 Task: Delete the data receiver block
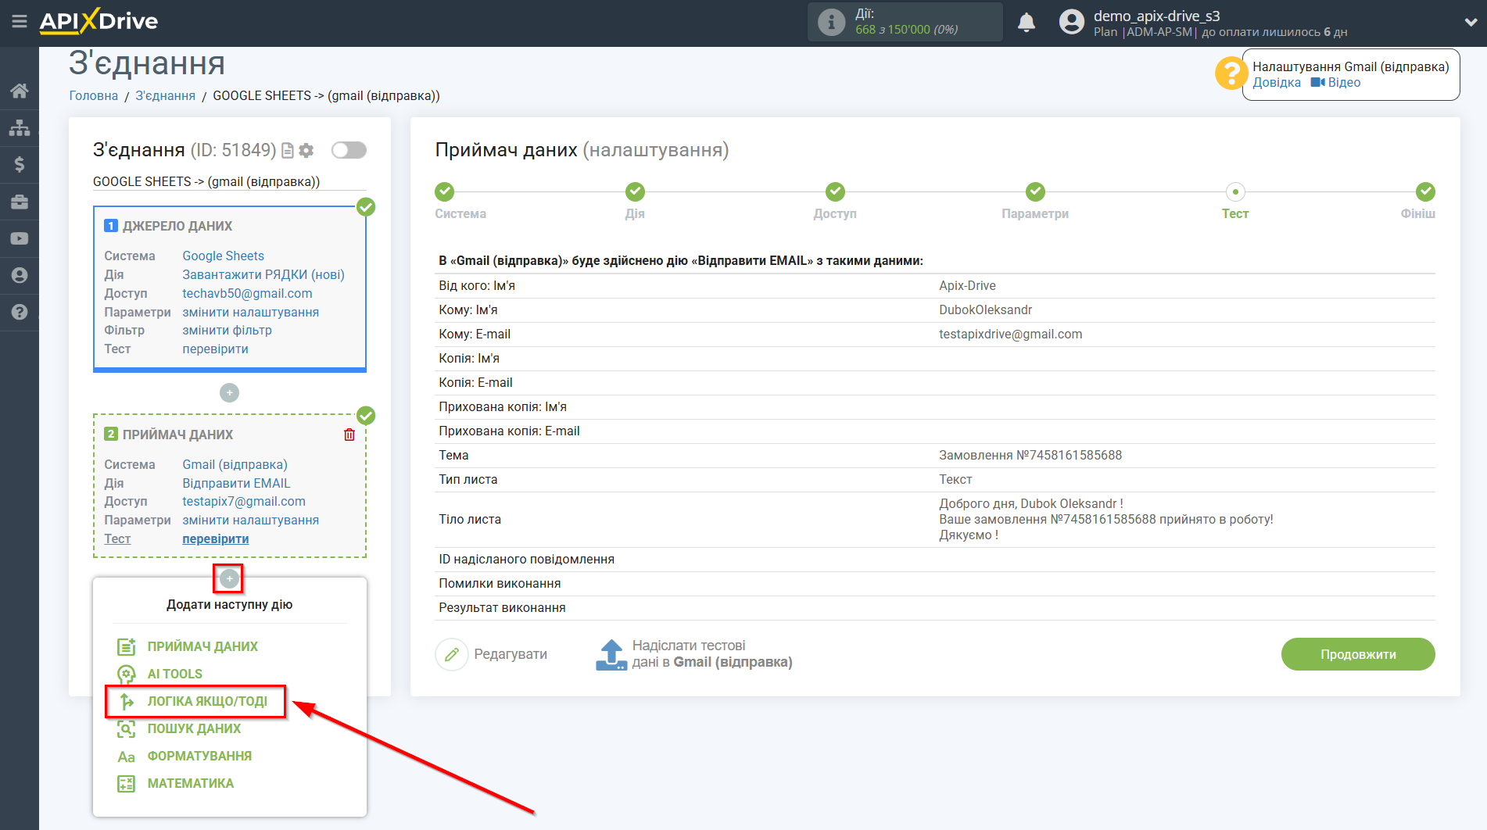pyautogui.click(x=349, y=435)
